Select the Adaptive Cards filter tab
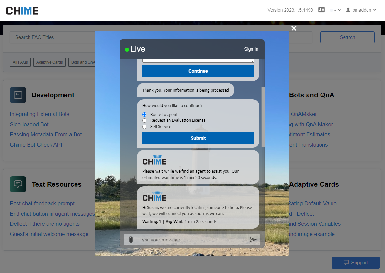 [49, 62]
